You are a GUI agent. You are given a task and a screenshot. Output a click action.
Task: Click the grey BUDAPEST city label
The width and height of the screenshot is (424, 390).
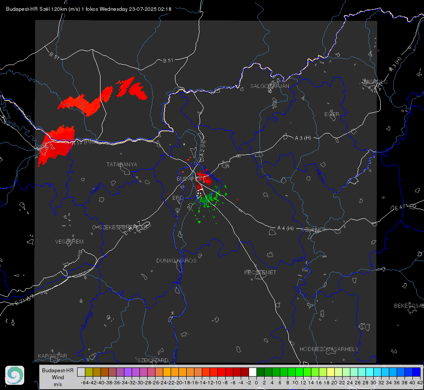[191, 179]
